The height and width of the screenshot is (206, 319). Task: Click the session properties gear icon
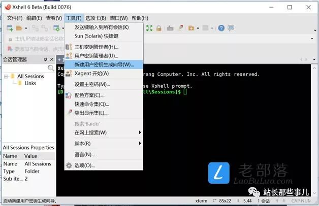tap(56, 28)
